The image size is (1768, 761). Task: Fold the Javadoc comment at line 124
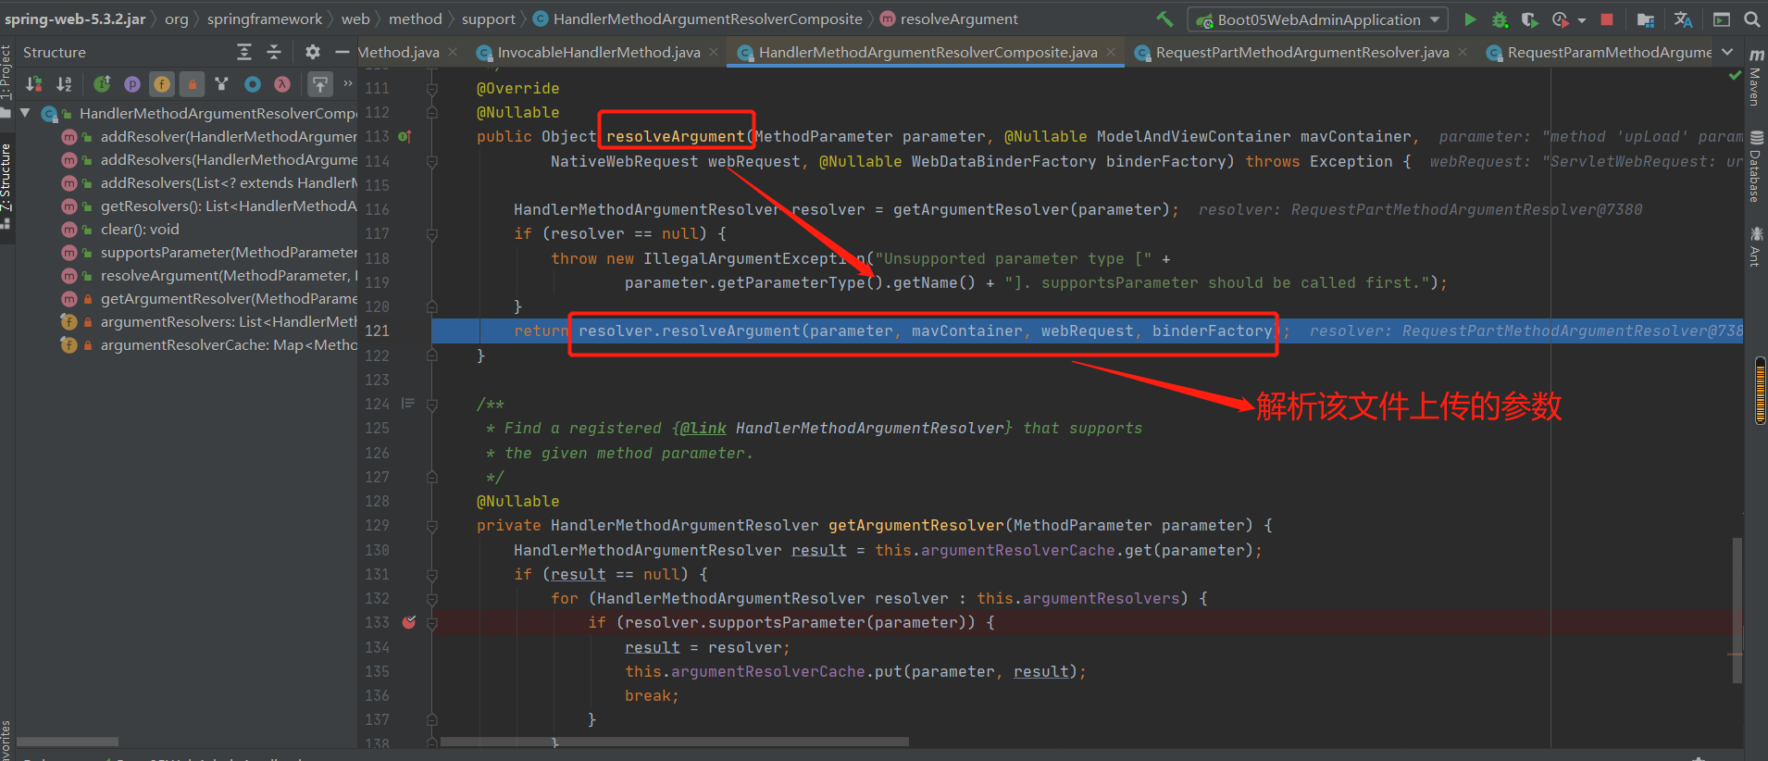(x=432, y=405)
